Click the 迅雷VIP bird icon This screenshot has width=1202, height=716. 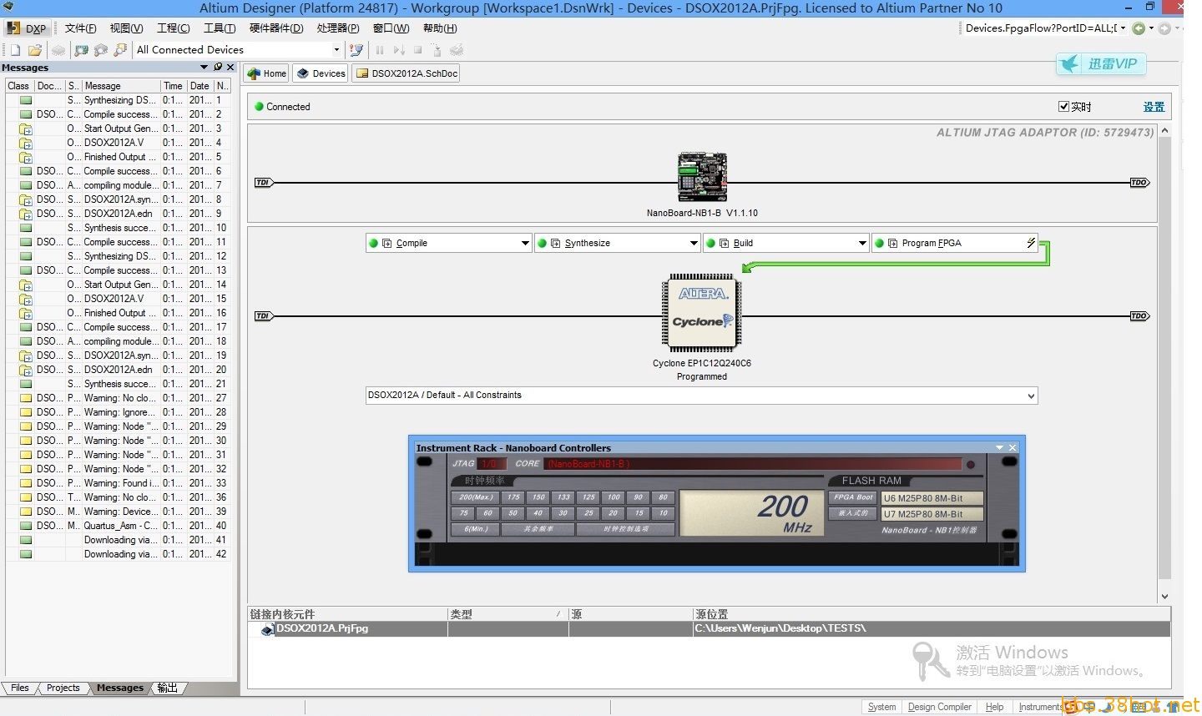1069,64
